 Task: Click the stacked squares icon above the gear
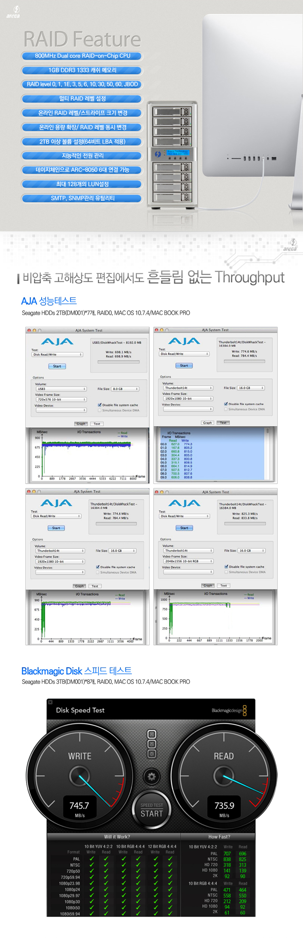[151, 744]
